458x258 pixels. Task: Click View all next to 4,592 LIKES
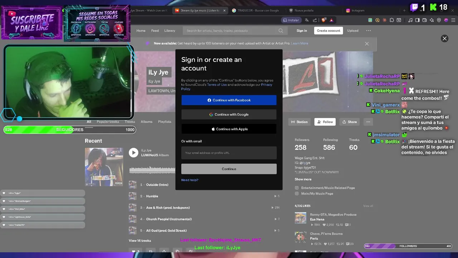coord(368,206)
